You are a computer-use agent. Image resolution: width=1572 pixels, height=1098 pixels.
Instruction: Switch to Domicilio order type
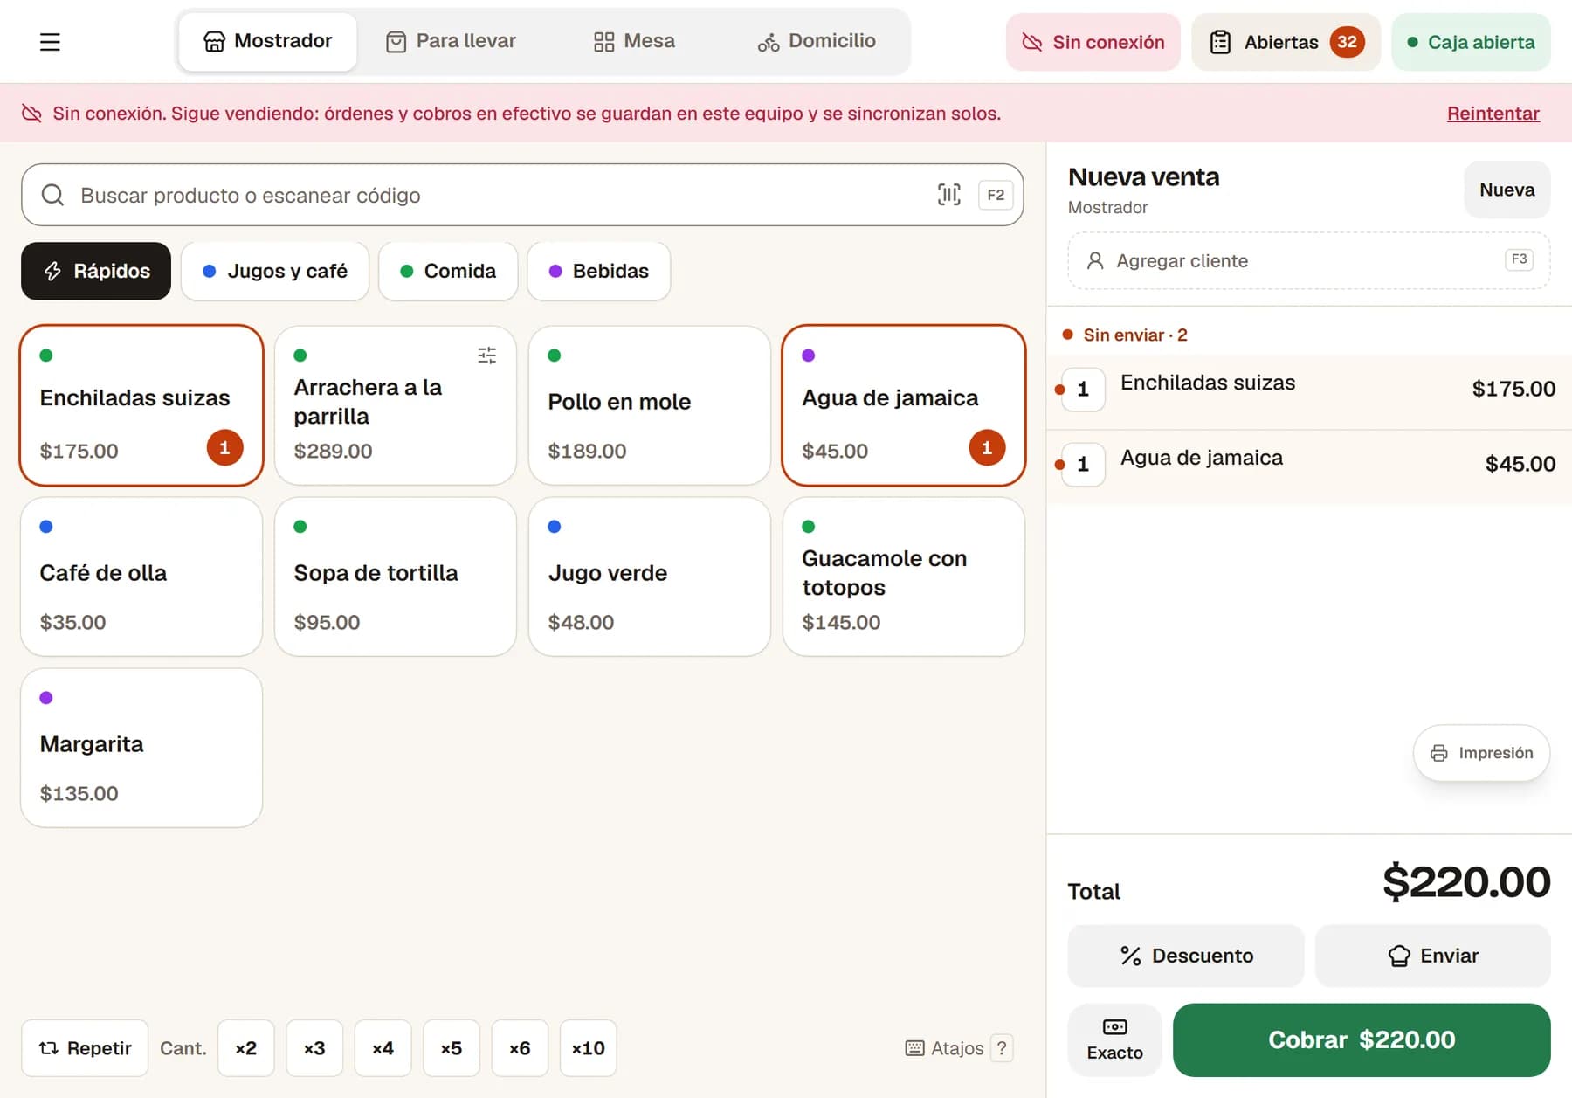click(x=817, y=41)
